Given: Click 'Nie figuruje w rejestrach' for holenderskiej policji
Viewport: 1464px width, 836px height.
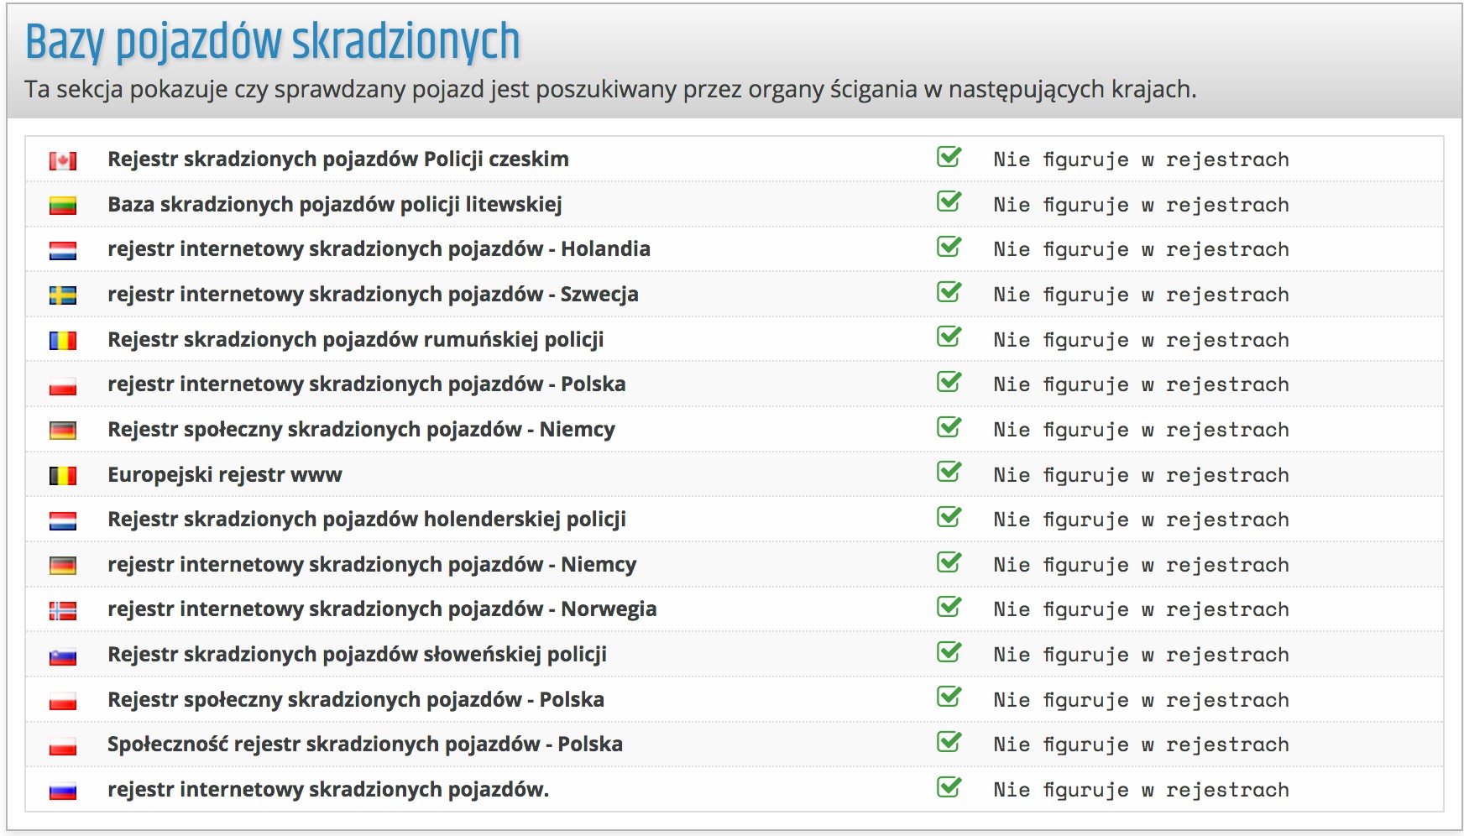Looking at the screenshot, I should tap(1141, 520).
